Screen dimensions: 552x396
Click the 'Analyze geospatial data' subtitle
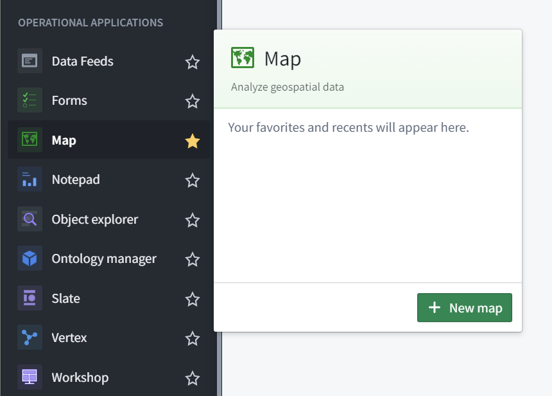click(288, 87)
